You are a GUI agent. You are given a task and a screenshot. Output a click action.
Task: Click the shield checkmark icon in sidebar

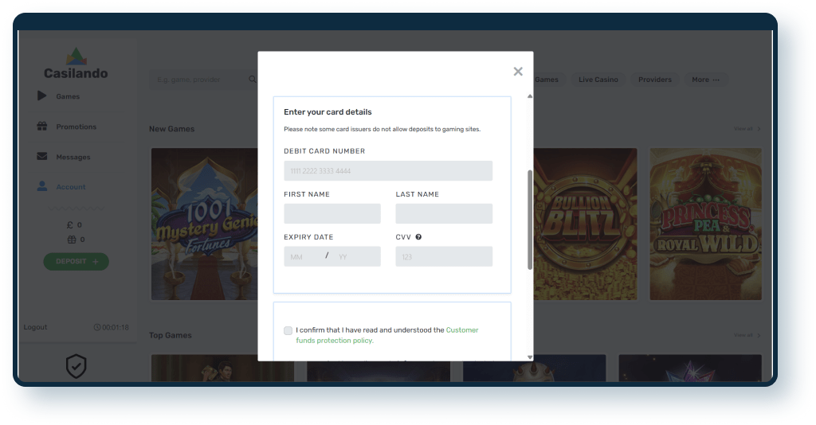click(76, 366)
